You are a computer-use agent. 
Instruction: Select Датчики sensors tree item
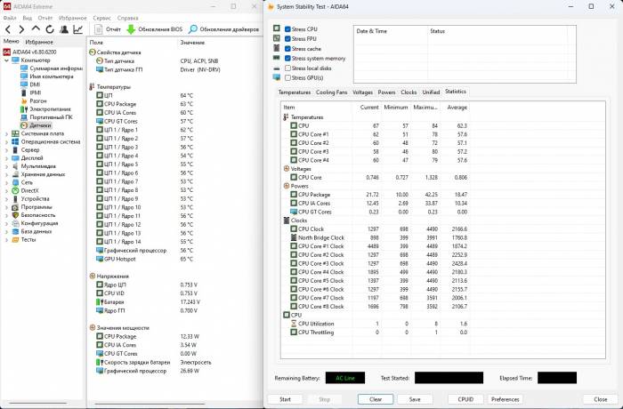tap(40, 125)
